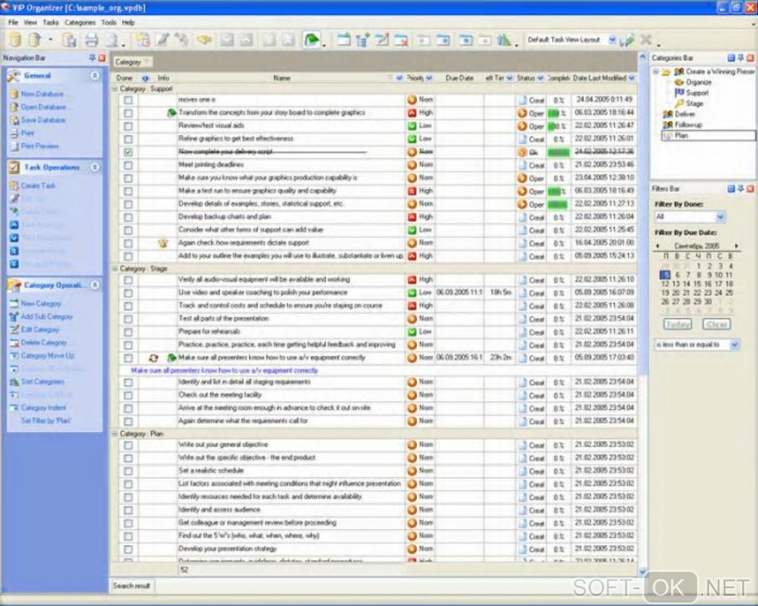Image resolution: width=758 pixels, height=606 pixels.
Task: Pin the Navigation Bar with pushpin icon
Action: tap(92, 58)
